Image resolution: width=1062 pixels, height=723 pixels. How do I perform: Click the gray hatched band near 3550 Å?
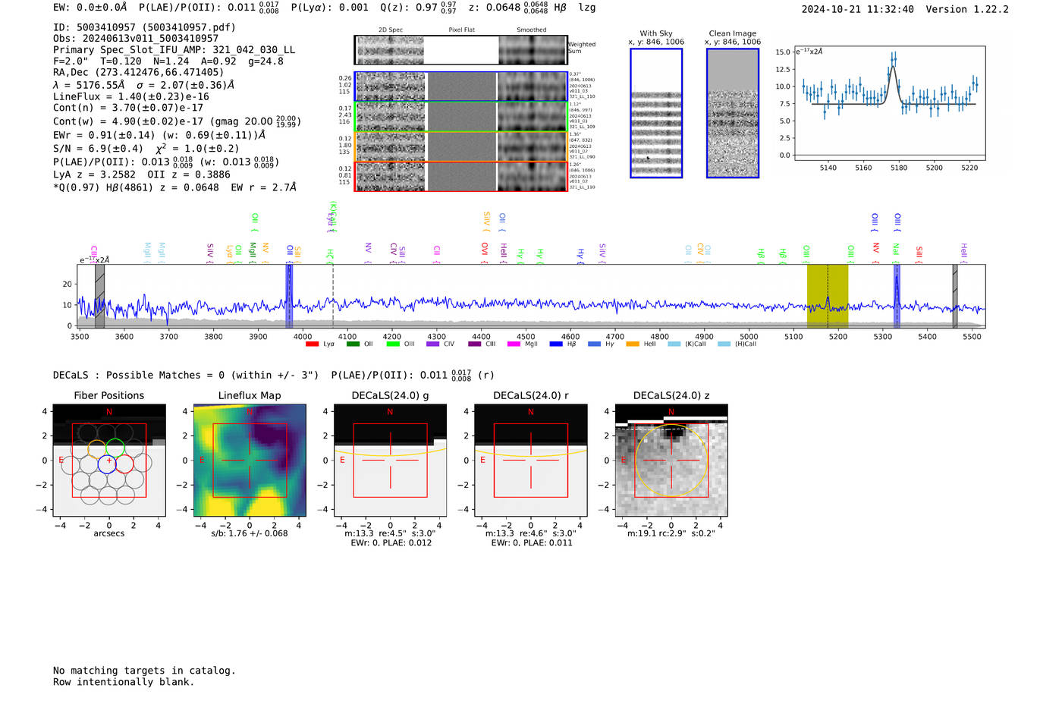[x=99, y=296]
